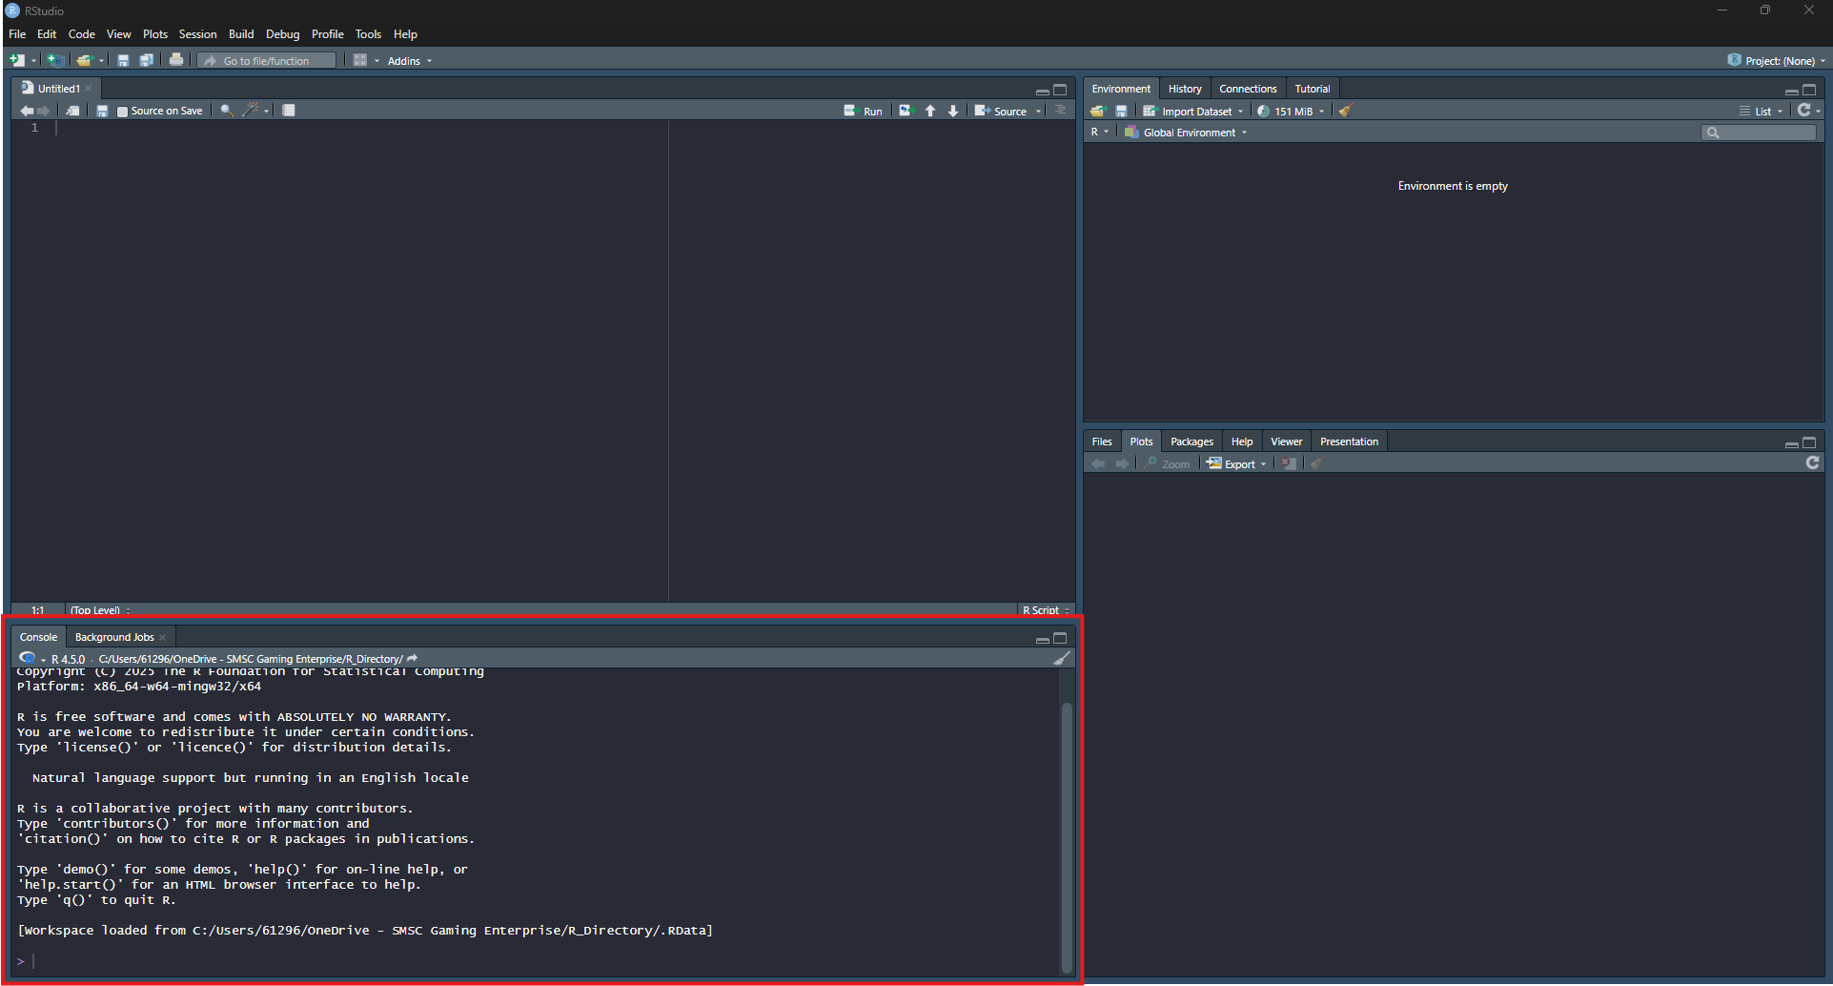Image resolution: width=1833 pixels, height=986 pixels.
Task: Click the New File icon in main toolbar
Action: 17,60
